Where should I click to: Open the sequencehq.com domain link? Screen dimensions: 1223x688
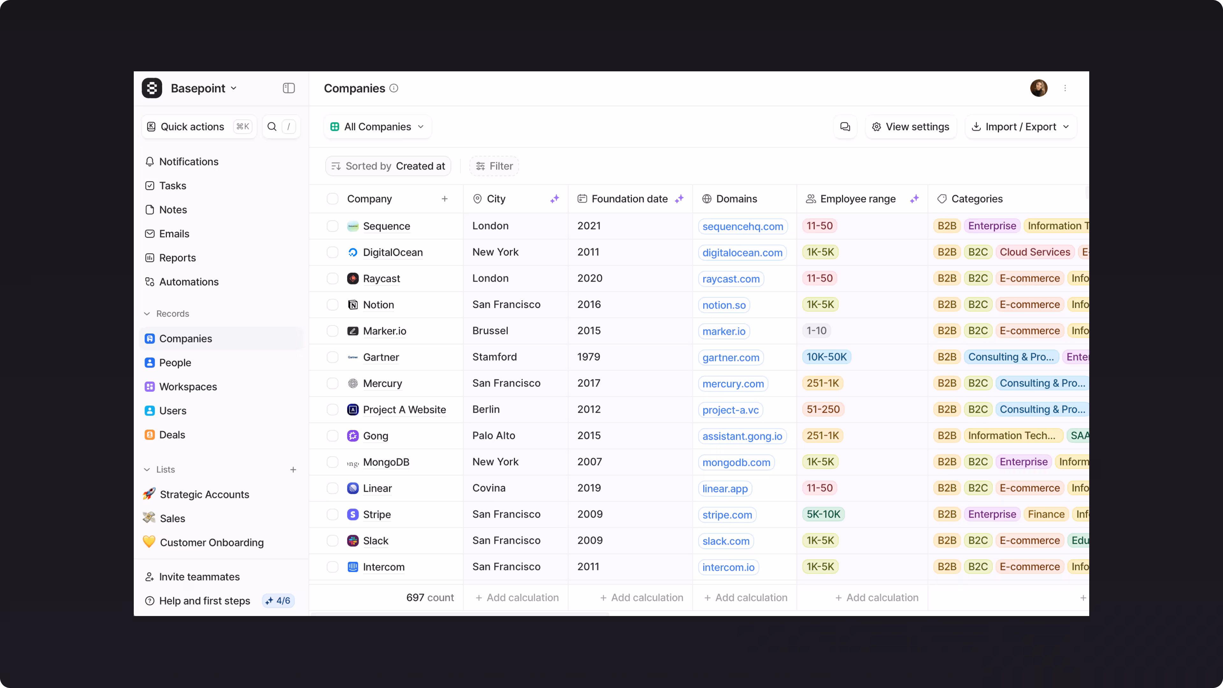(x=742, y=226)
